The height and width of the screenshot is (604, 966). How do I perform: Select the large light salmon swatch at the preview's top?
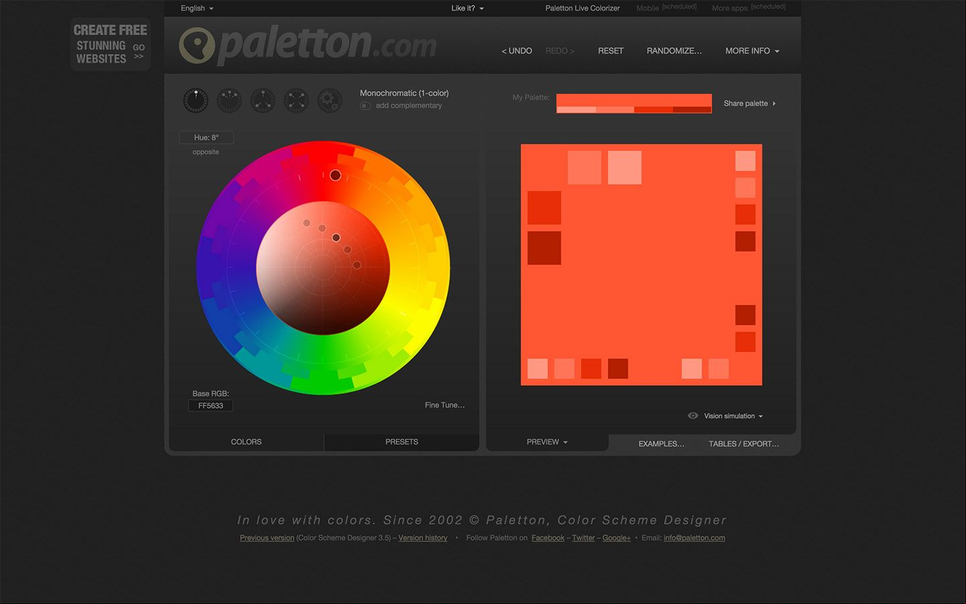click(625, 168)
